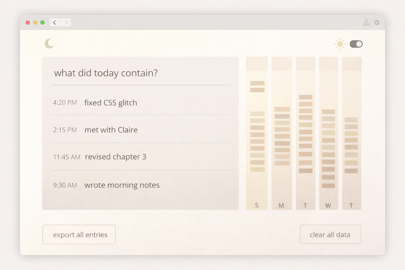Image resolution: width=405 pixels, height=270 pixels.
Task: Click the plus icon in the top bar
Action: point(377,23)
